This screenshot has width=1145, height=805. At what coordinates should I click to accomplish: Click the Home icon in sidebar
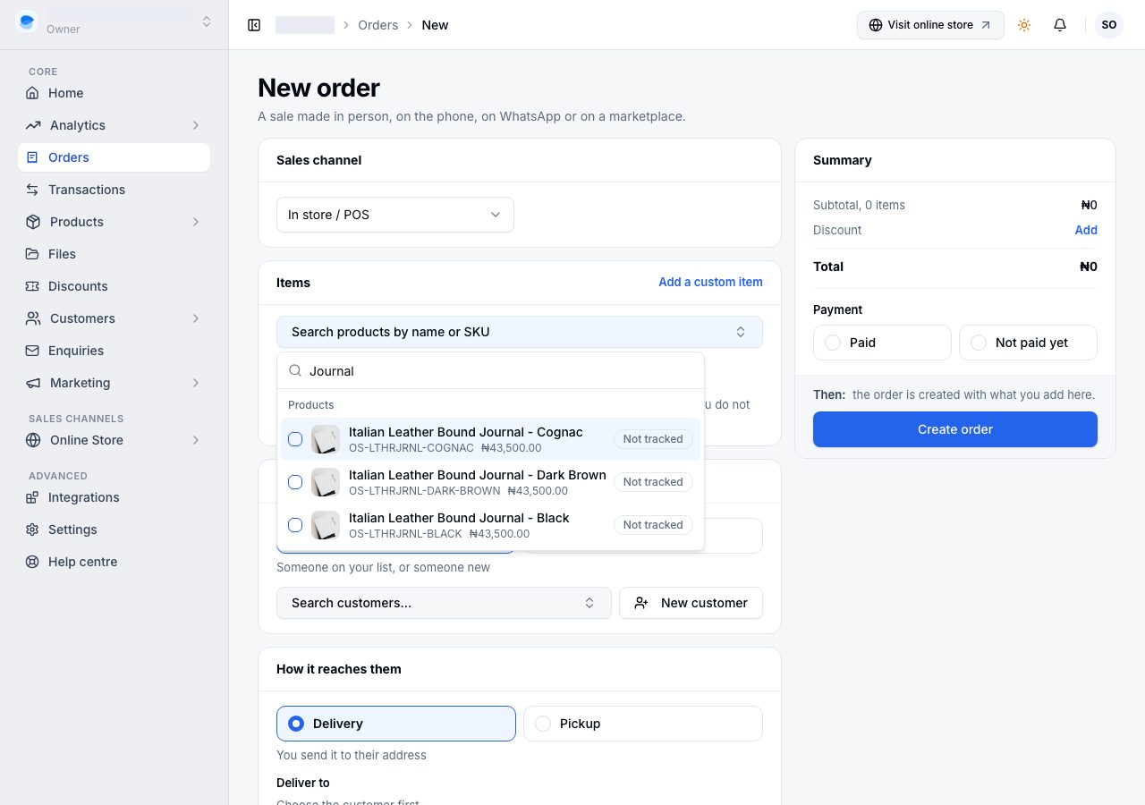(x=32, y=93)
